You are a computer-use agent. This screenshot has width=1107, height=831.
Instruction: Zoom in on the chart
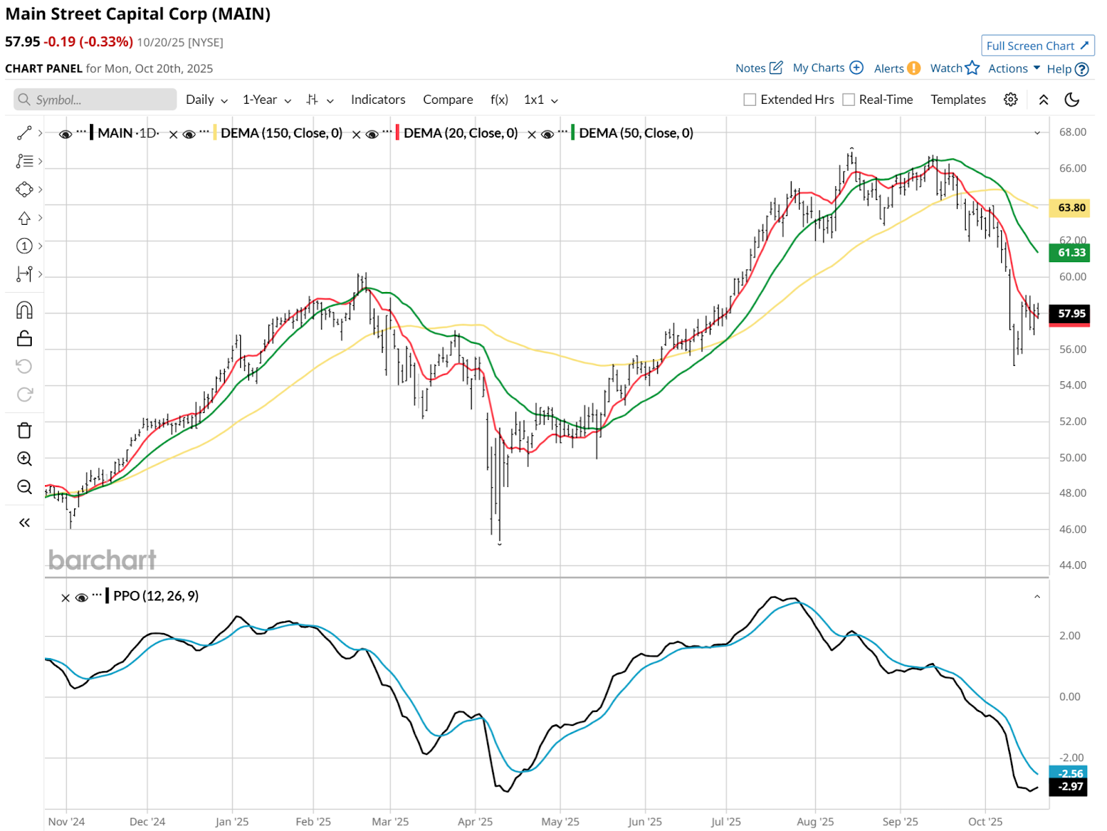pyautogui.click(x=24, y=459)
